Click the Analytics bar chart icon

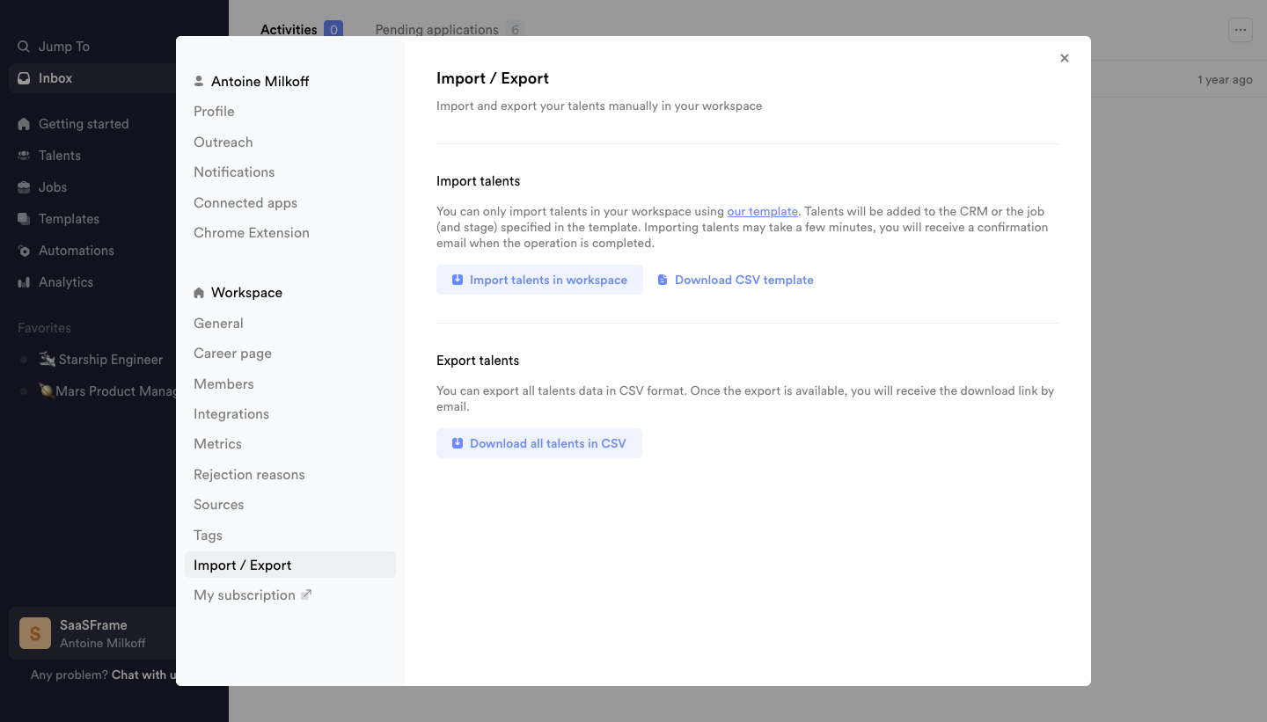pyautogui.click(x=24, y=282)
